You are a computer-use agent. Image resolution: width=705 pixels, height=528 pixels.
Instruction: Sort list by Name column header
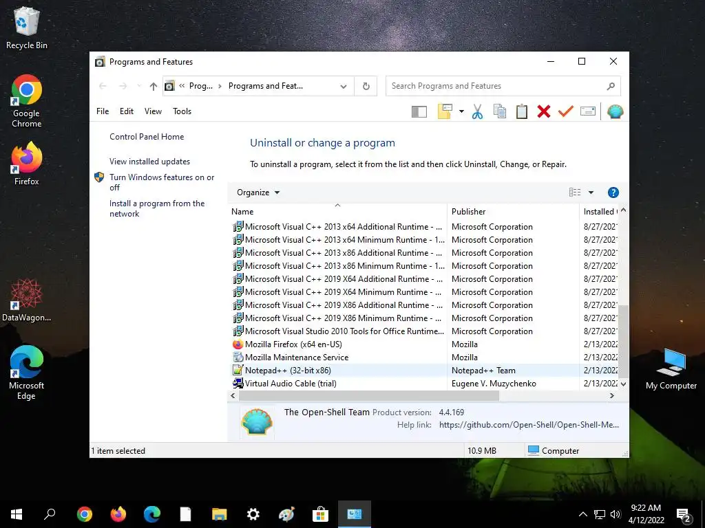click(x=337, y=212)
